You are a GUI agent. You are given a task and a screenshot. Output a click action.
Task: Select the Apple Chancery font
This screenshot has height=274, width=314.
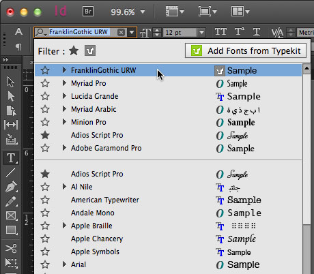tap(97, 239)
